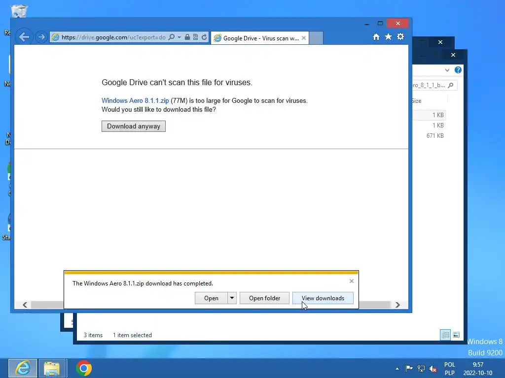Click the security lock icon in address bar

click(187, 37)
